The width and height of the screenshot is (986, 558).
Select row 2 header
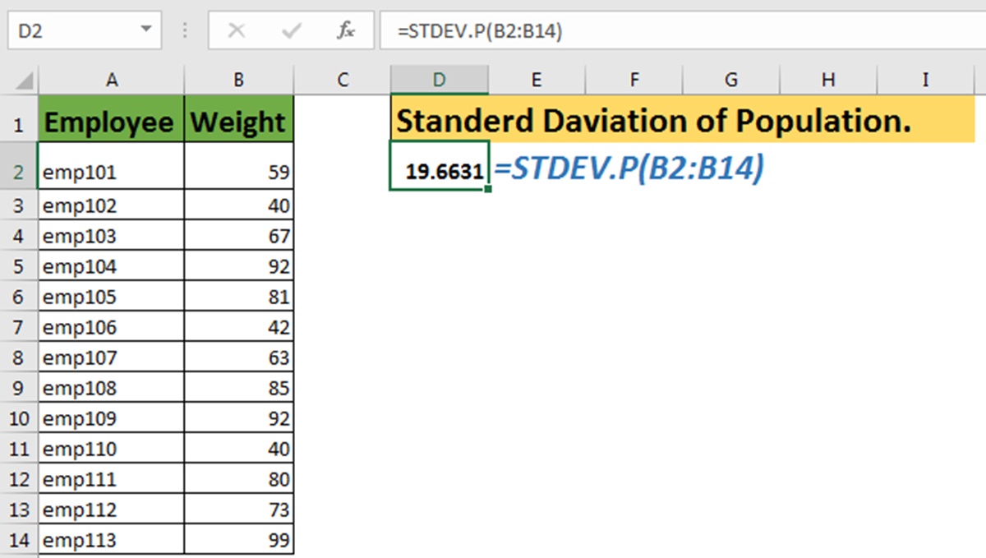coord(18,172)
